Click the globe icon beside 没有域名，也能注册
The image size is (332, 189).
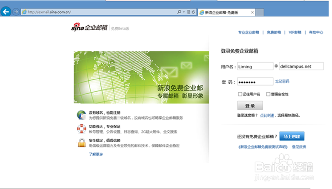(81, 115)
